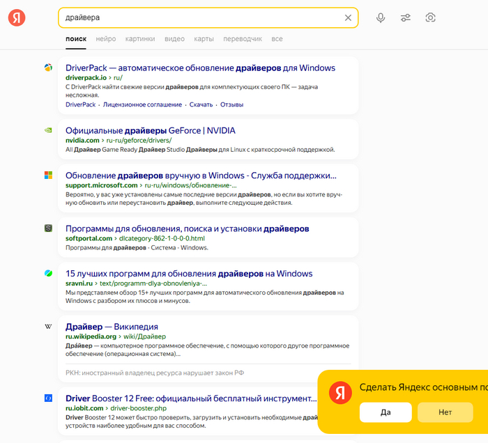
Task: Click the driverpack.io domain link
Action: tap(86, 78)
